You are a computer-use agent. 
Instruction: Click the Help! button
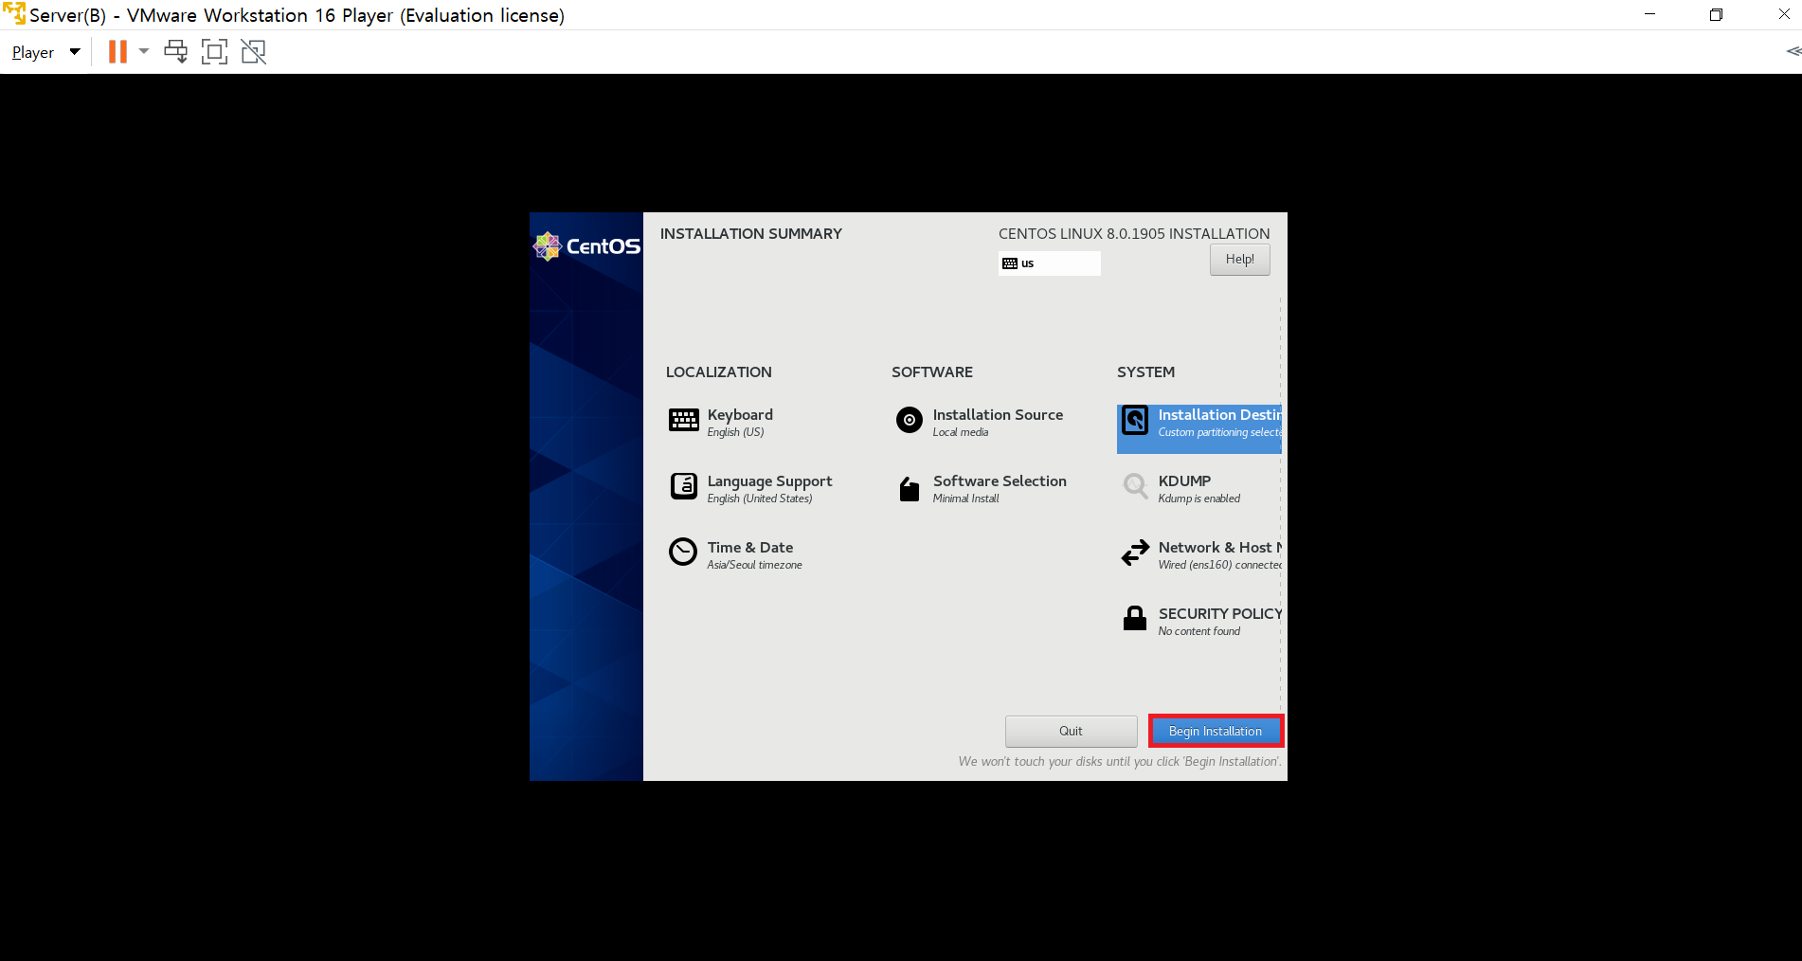click(x=1239, y=260)
